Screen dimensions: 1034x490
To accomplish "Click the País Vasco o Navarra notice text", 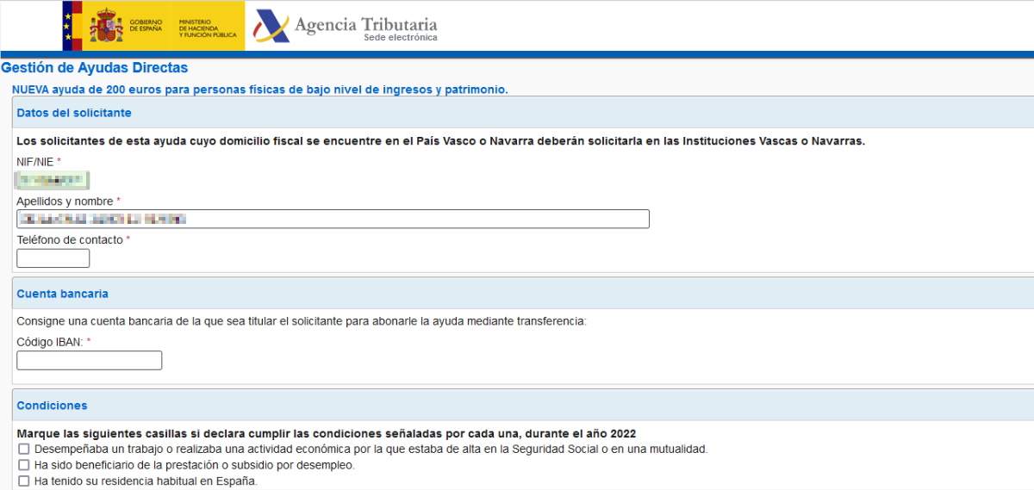I will (x=440, y=141).
